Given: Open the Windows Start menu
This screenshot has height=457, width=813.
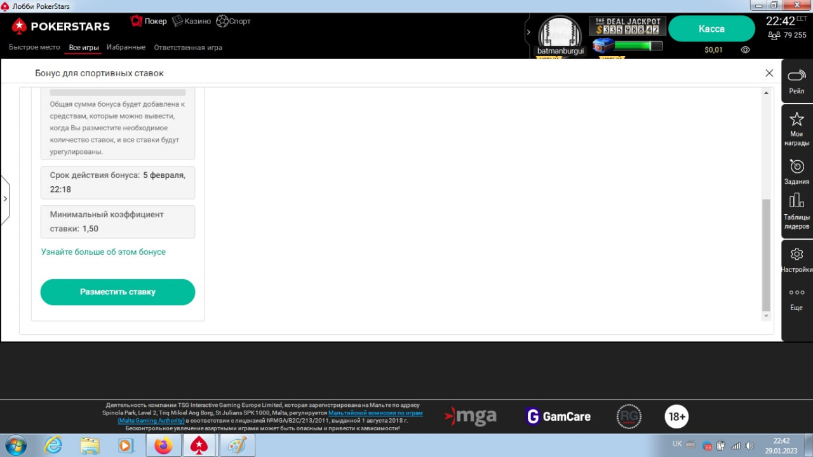Looking at the screenshot, I should tap(15, 446).
